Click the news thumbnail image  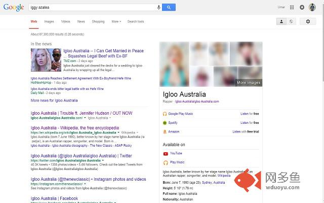(x=46, y=60)
